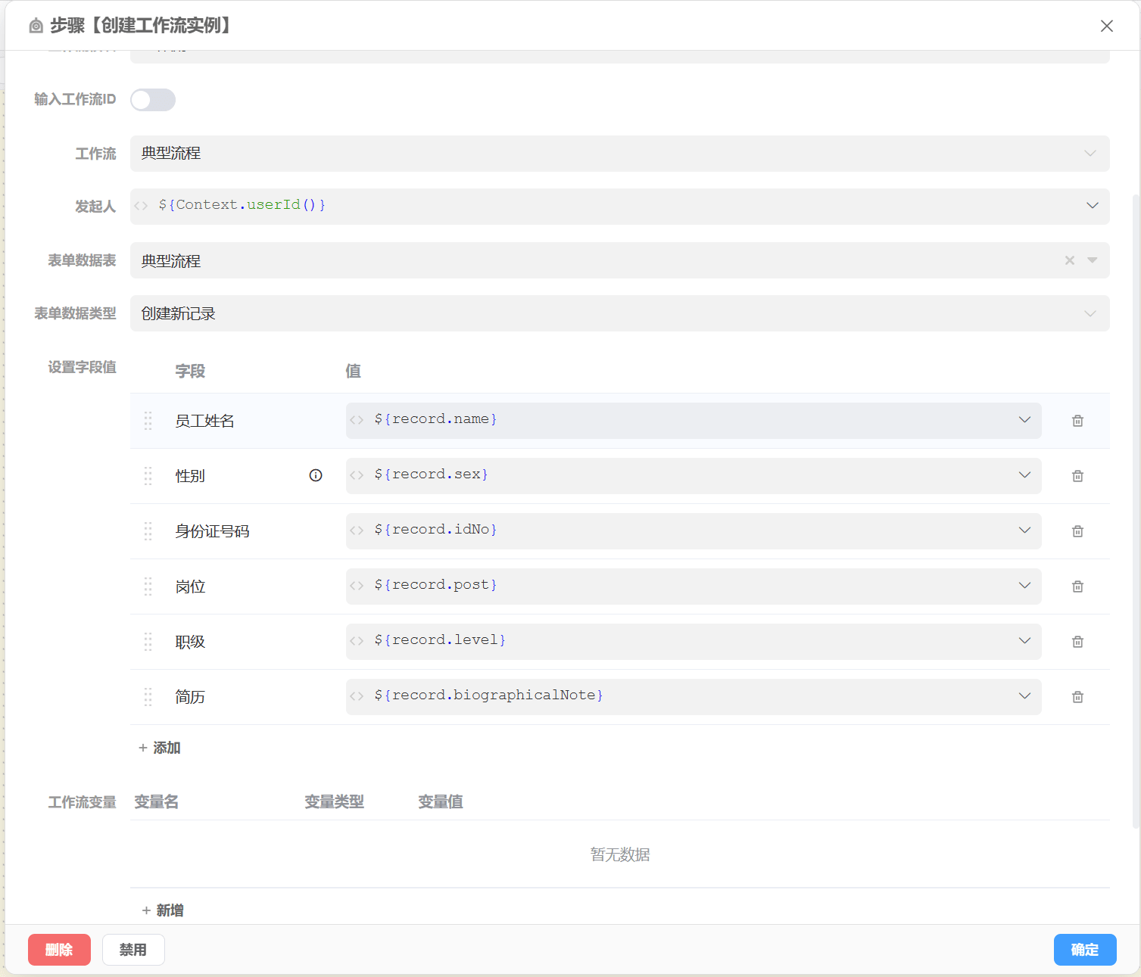
Task: Open dropdown arrow of 发起人 field
Action: [1092, 206]
